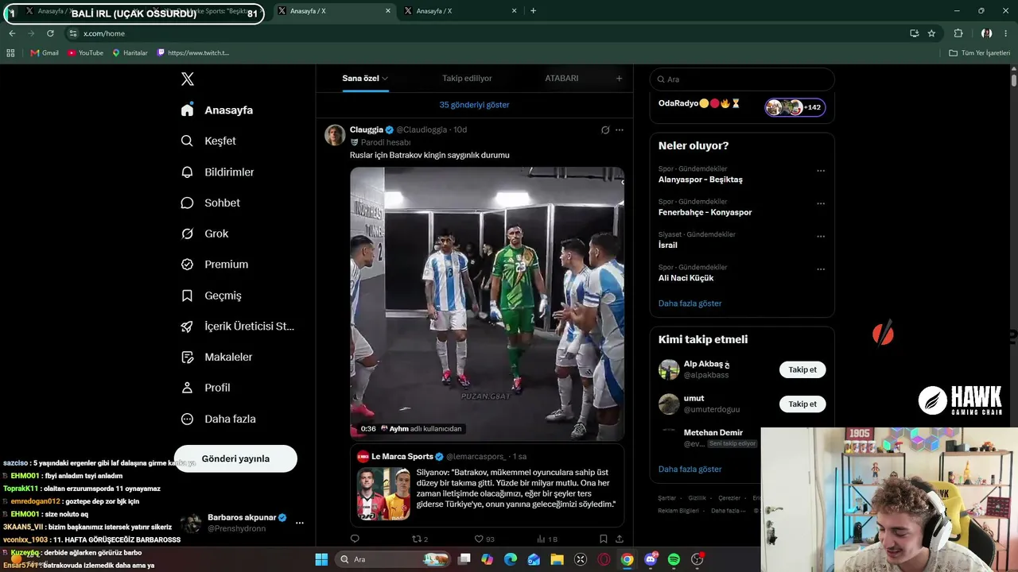1018x572 pixels.
Task: Repost Clauggia's post
Action: pyautogui.click(x=416, y=539)
